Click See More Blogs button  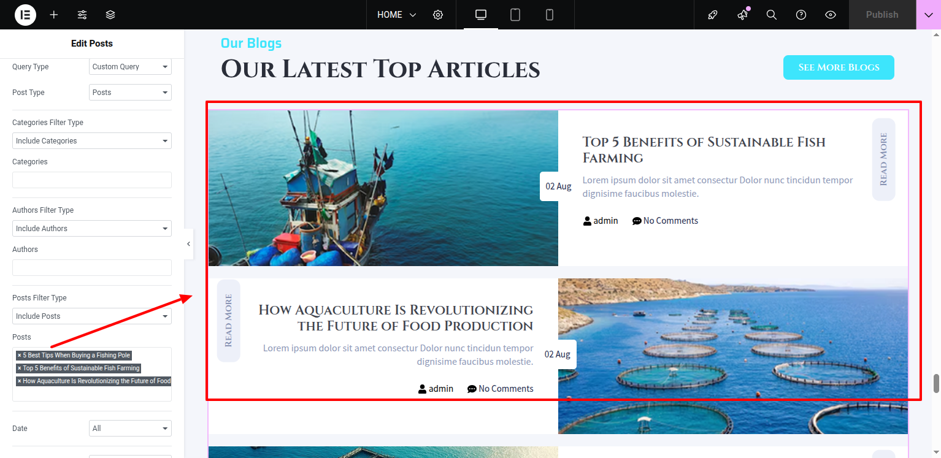(x=839, y=67)
